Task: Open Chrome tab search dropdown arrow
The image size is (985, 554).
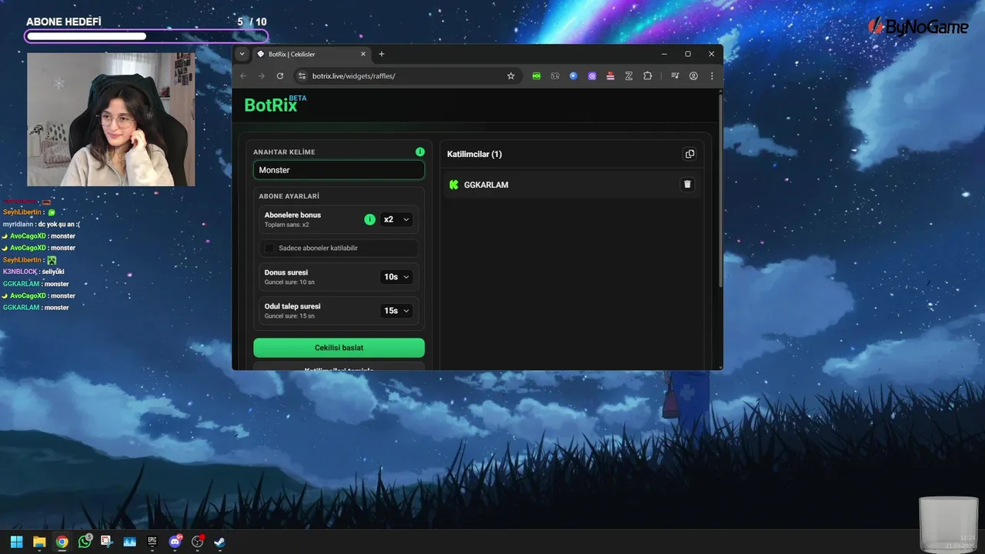Action: pyautogui.click(x=242, y=54)
